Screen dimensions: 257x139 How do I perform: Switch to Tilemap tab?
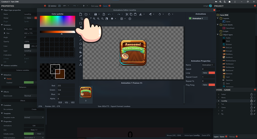(x=232, y=137)
